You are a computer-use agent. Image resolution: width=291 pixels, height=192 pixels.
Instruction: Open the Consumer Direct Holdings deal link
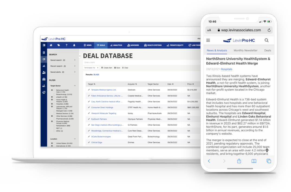pyautogui.click(x=102, y=107)
